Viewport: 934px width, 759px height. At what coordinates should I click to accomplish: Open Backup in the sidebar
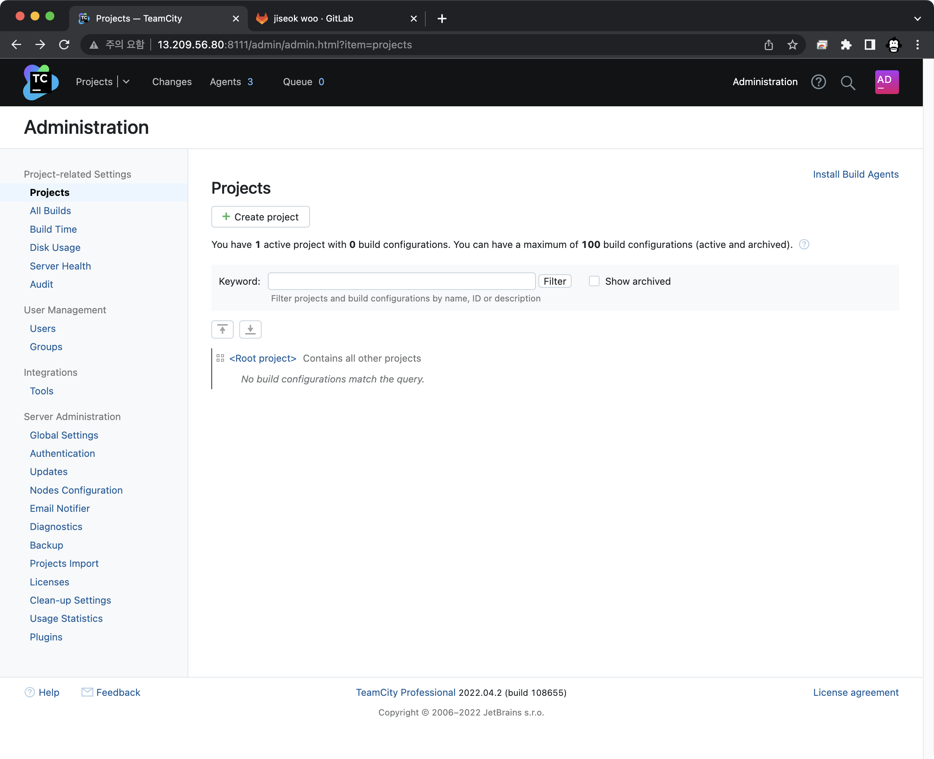coord(47,545)
